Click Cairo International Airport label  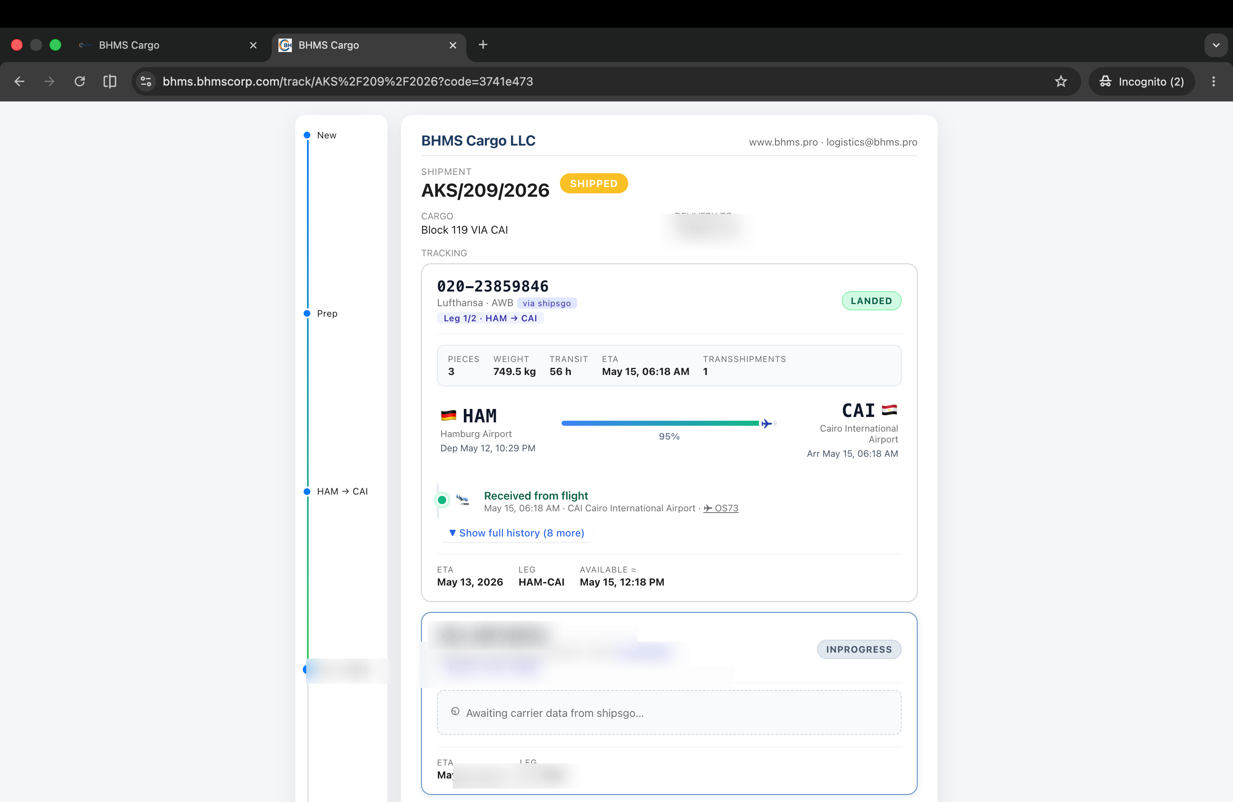pyautogui.click(x=858, y=434)
